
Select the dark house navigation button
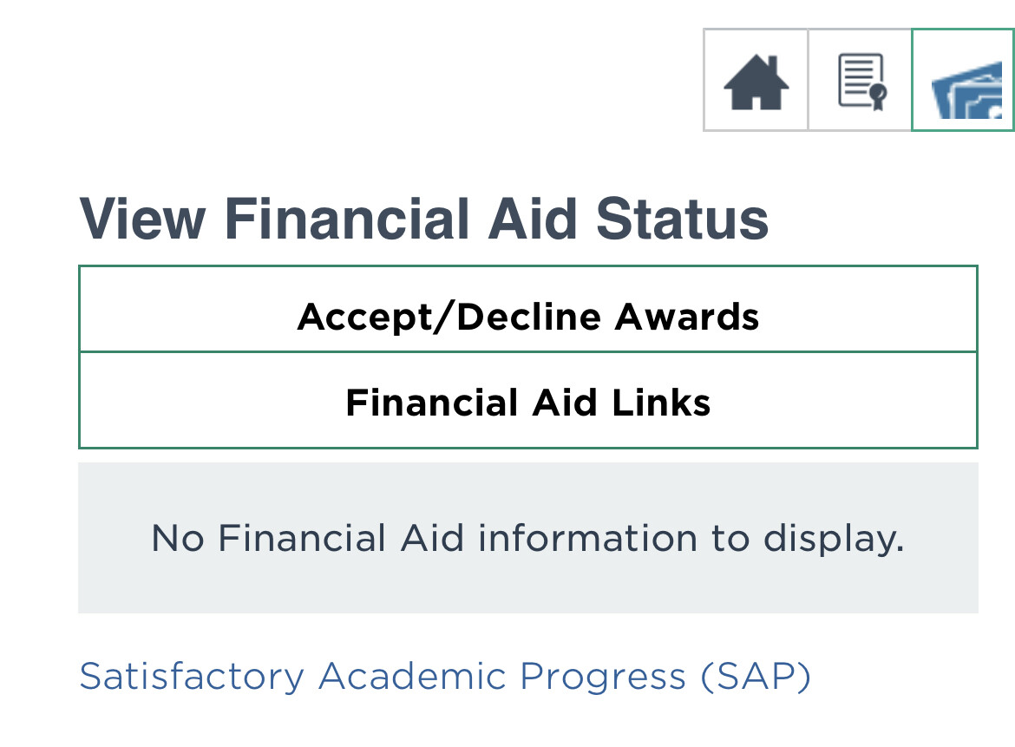(x=756, y=81)
